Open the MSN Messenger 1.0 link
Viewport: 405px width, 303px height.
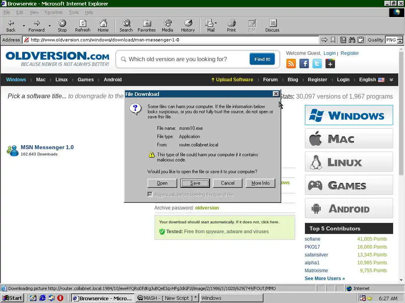pos(47,148)
